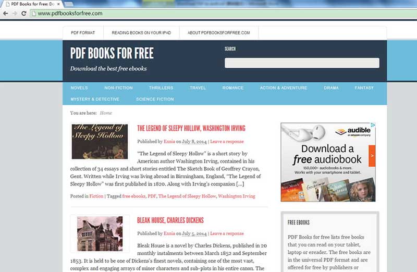This screenshot has width=417, height=272.
Task: Click the page icon in address bar
Action: (33, 14)
